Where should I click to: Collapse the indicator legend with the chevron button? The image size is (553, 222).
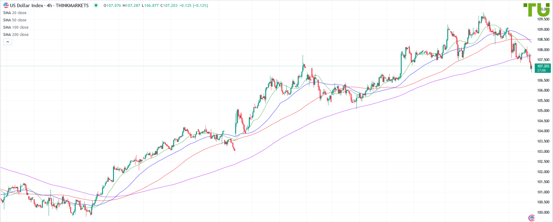point(8,42)
